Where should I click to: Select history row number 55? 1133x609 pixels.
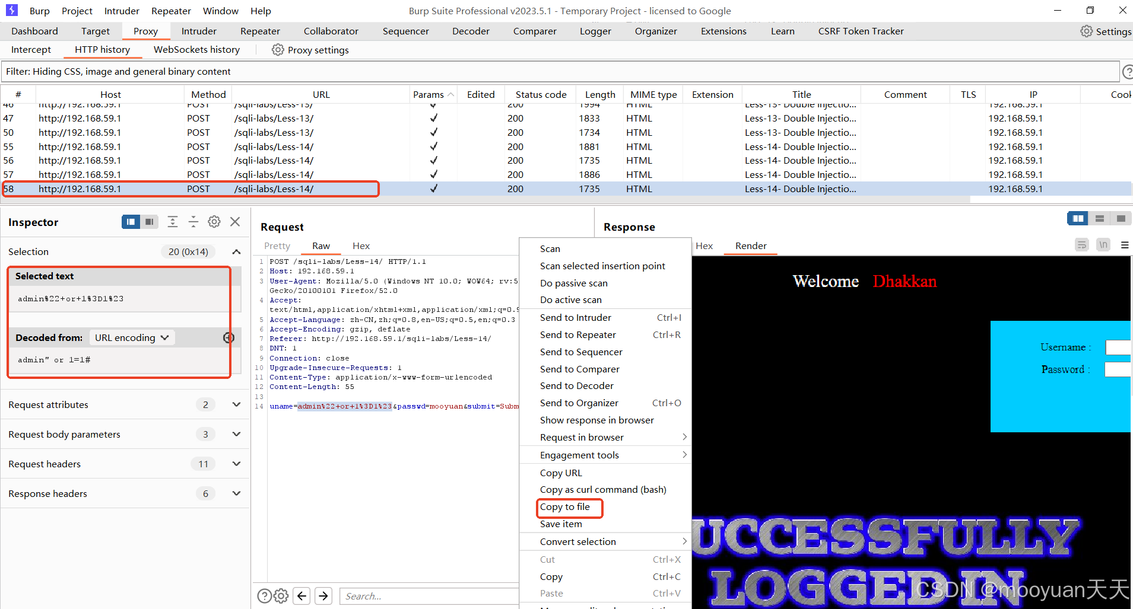pos(566,146)
